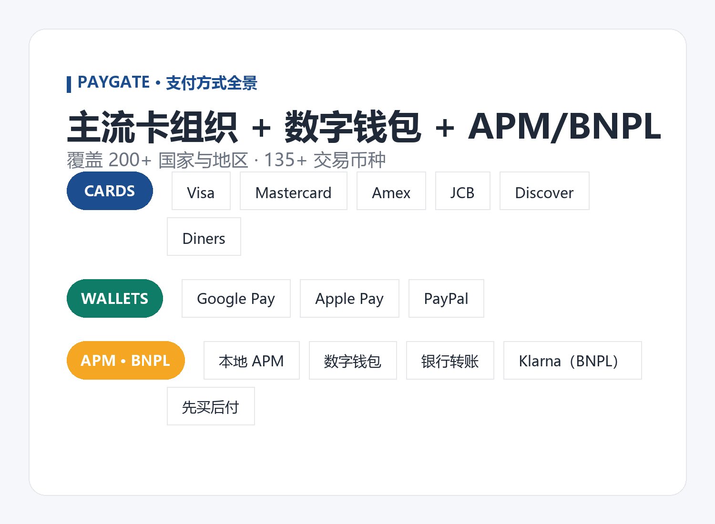
Task: Select the Discover chip
Action: point(544,191)
